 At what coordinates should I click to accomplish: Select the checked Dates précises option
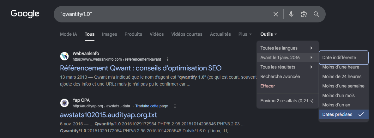(x=344, y=114)
